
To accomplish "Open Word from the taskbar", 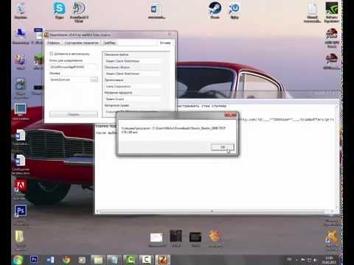I will coord(50,260).
